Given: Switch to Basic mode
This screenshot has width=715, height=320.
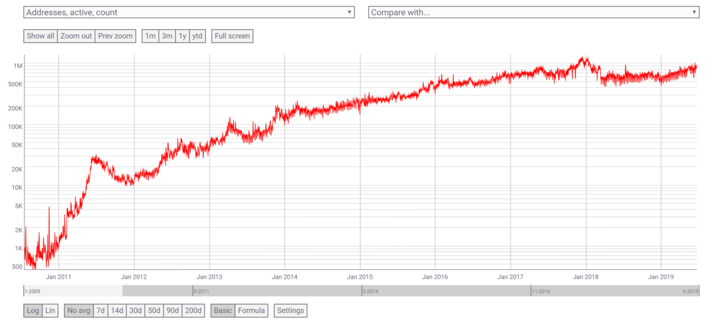Looking at the screenshot, I should [x=223, y=311].
